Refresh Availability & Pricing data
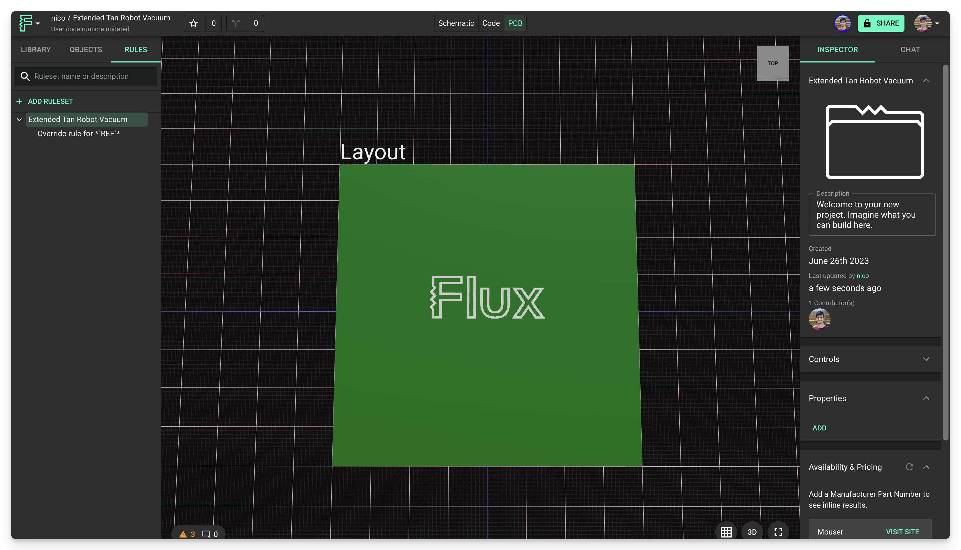This screenshot has width=961, height=550. click(x=909, y=467)
